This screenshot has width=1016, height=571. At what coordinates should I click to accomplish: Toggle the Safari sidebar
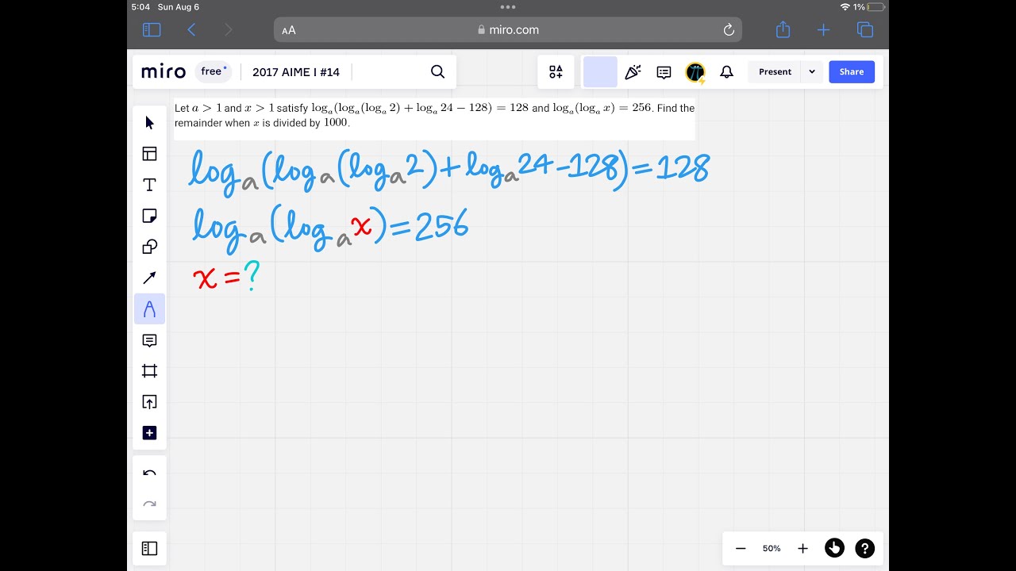(x=152, y=30)
